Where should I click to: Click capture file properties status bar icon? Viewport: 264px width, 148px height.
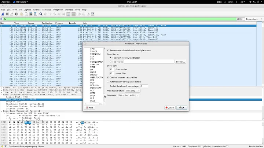click(5, 147)
